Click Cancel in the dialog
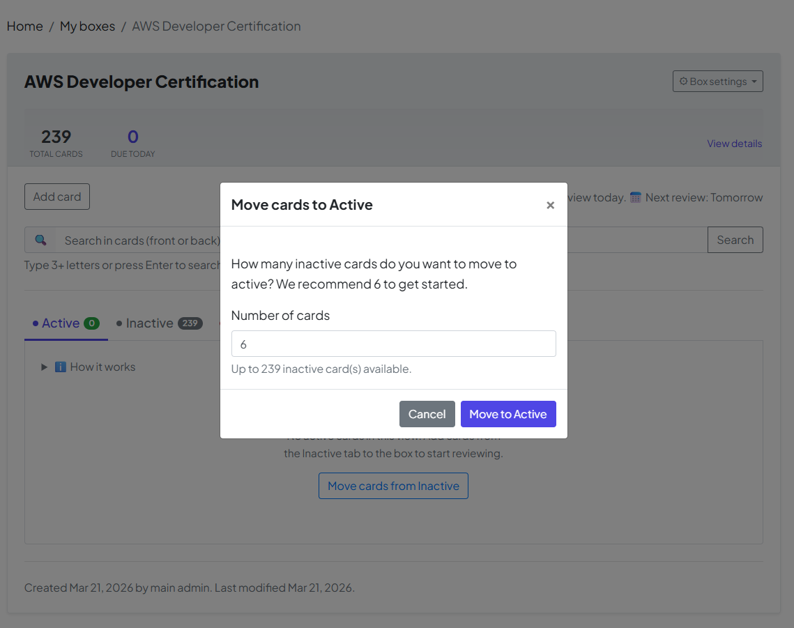 pyautogui.click(x=427, y=414)
